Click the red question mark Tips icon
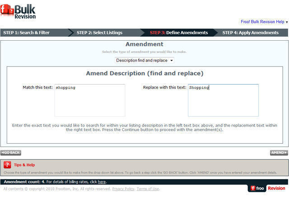 (x=7, y=165)
